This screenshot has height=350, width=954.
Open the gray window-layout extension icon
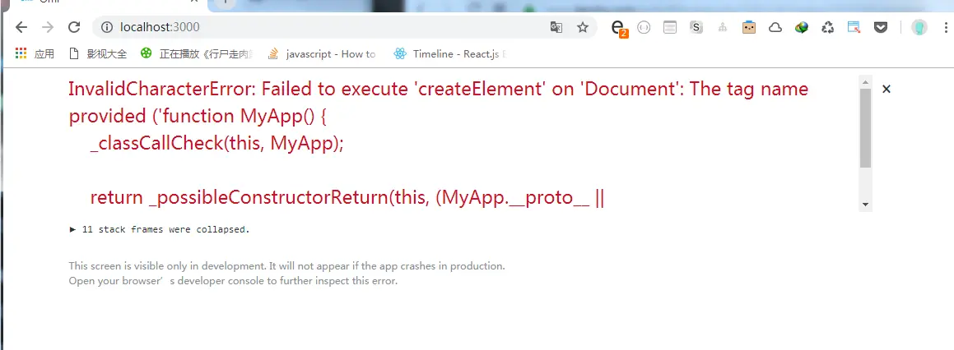[x=670, y=27]
